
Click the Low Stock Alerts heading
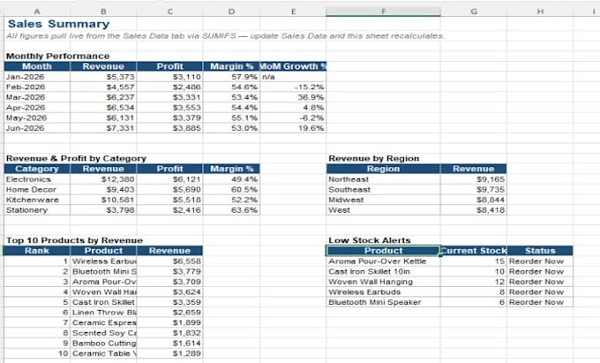(370, 240)
